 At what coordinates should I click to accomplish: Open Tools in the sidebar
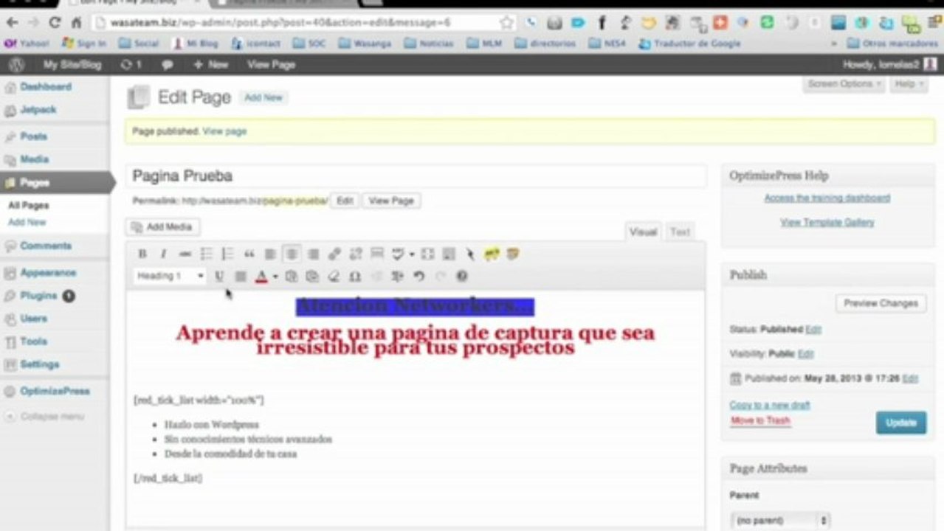pos(34,341)
